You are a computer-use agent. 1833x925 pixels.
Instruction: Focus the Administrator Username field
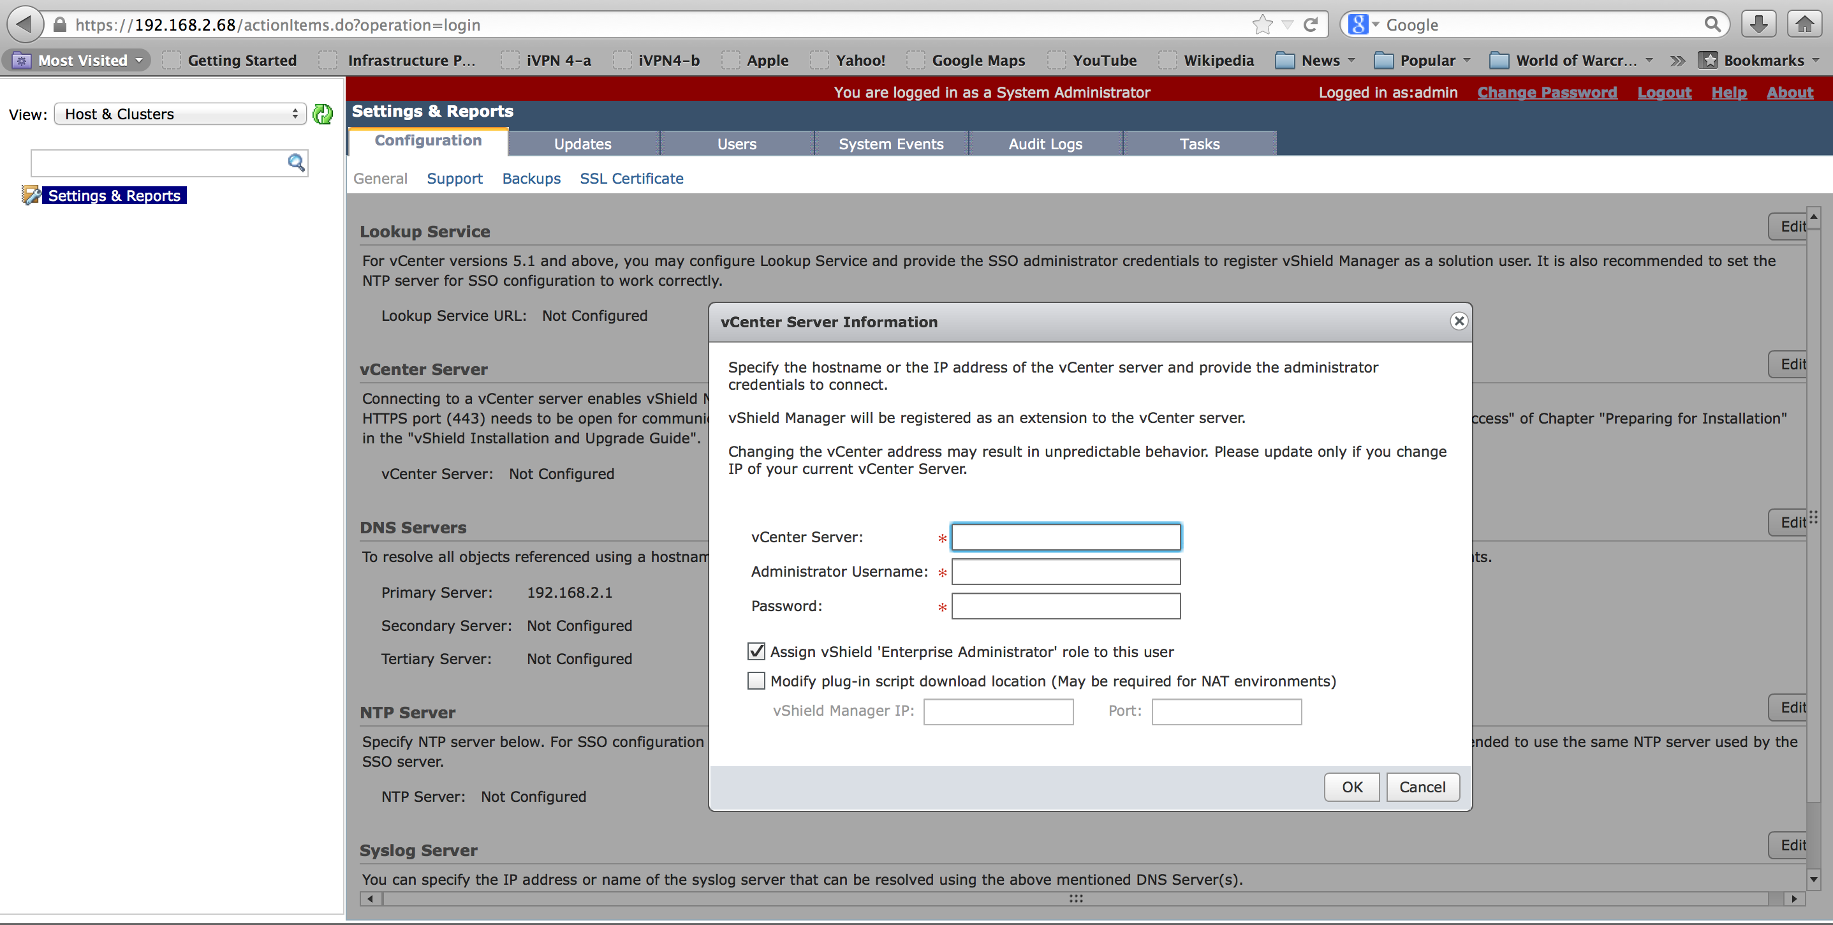click(x=1065, y=572)
